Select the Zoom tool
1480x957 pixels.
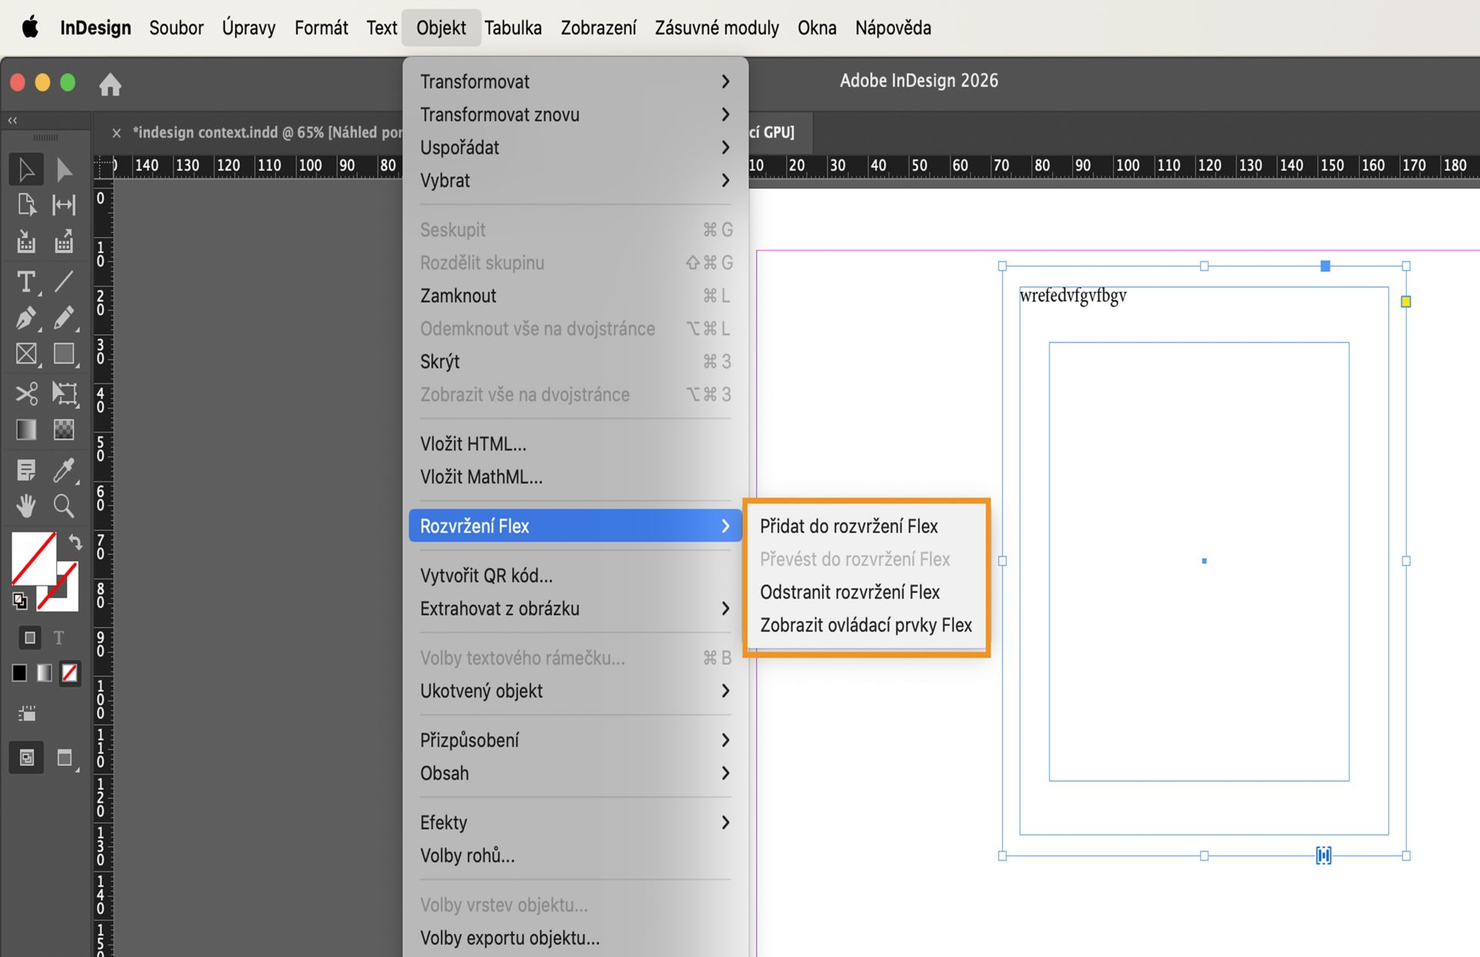[x=64, y=505]
